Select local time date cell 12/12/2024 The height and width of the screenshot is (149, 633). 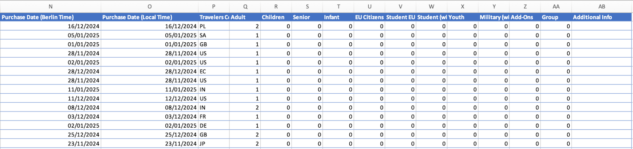[150, 98]
